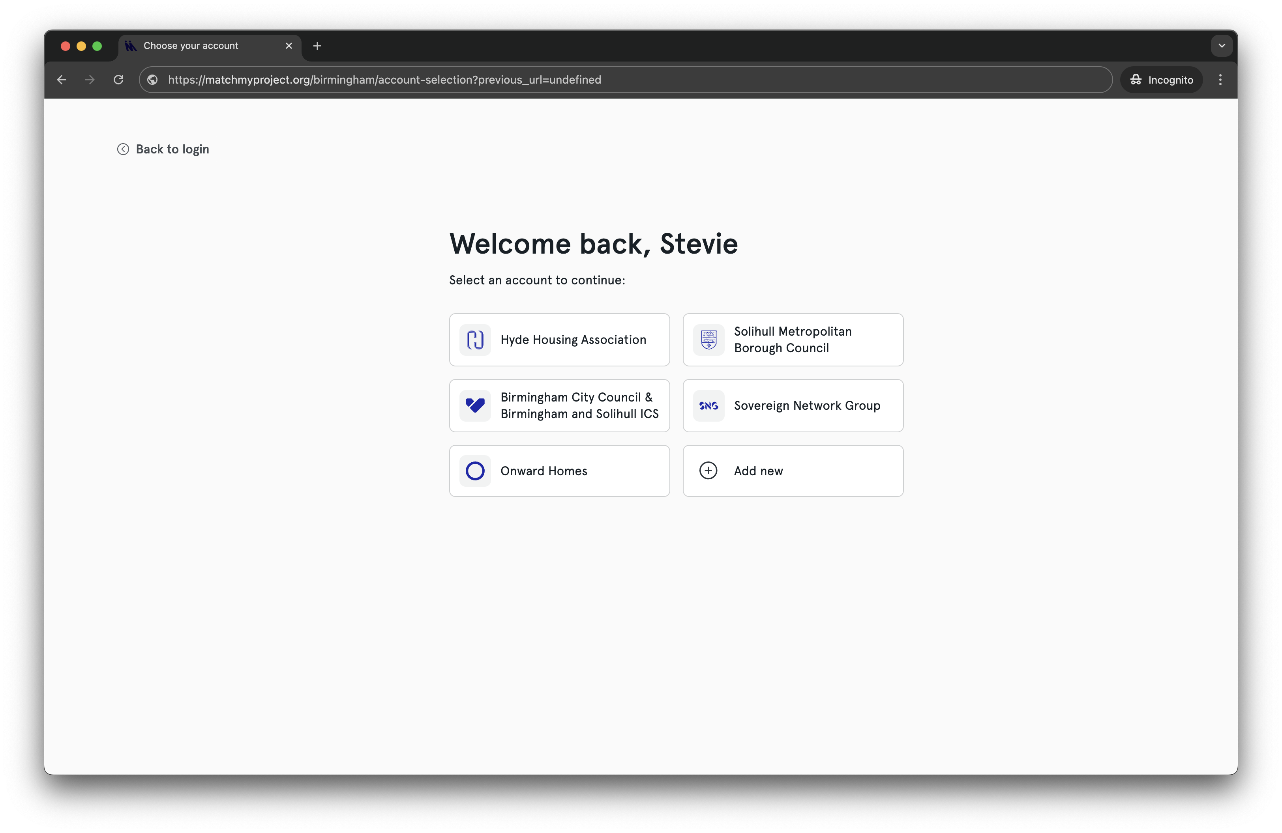Expand the tab search chevron
Image resolution: width=1282 pixels, height=833 pixels.
click(1222, 46)
